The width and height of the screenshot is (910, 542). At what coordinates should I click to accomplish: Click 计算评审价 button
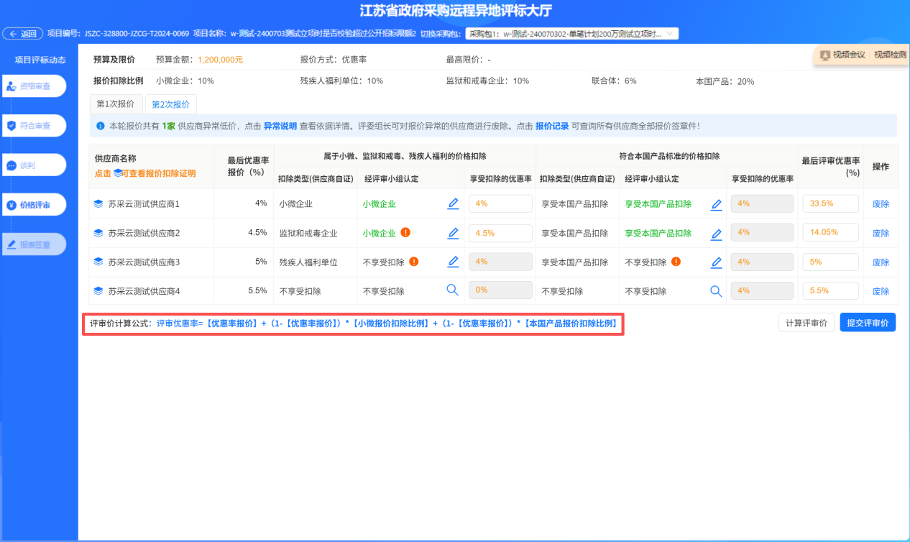(x=806, y=323)
